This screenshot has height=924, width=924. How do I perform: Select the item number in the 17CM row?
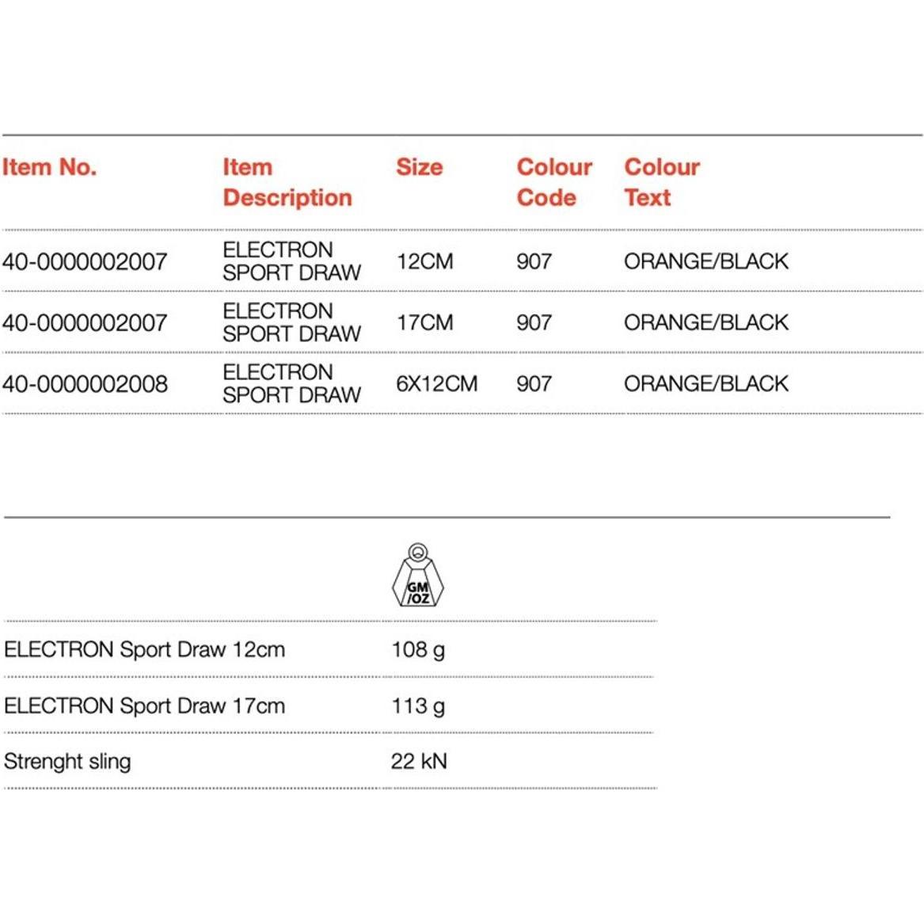click(85, 322)
